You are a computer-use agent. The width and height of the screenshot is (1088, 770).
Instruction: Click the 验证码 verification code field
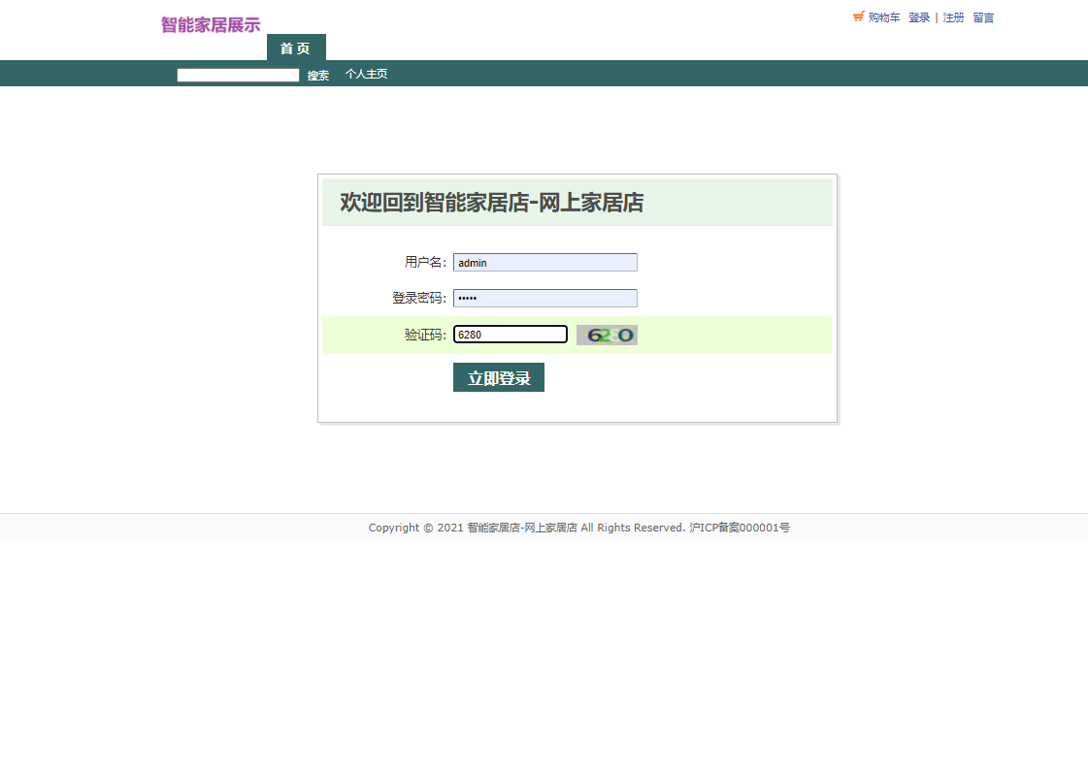(x=511, y=334)
